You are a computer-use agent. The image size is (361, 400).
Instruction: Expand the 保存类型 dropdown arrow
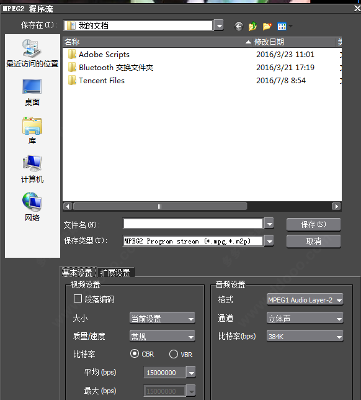coord(269,241)
